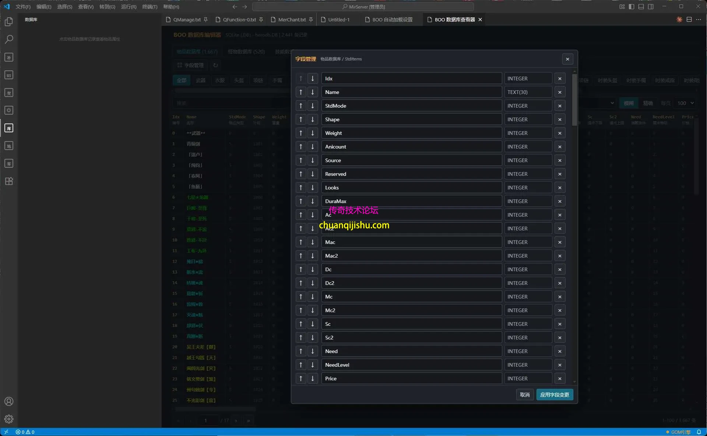Close the field management dialog
707x436 pixels.
(567, 59)
